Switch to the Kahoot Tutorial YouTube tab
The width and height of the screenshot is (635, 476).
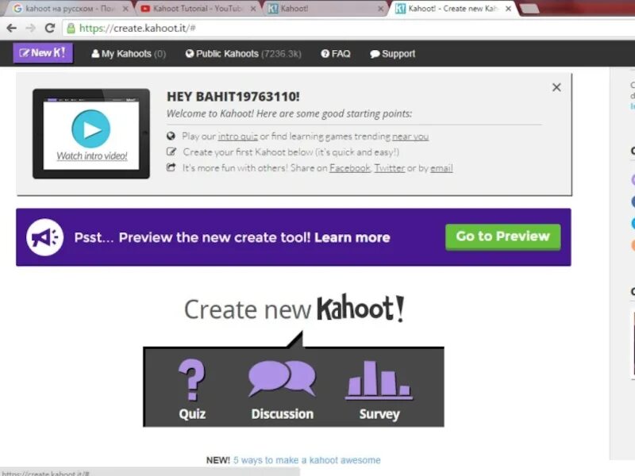(x=194, y=9)
